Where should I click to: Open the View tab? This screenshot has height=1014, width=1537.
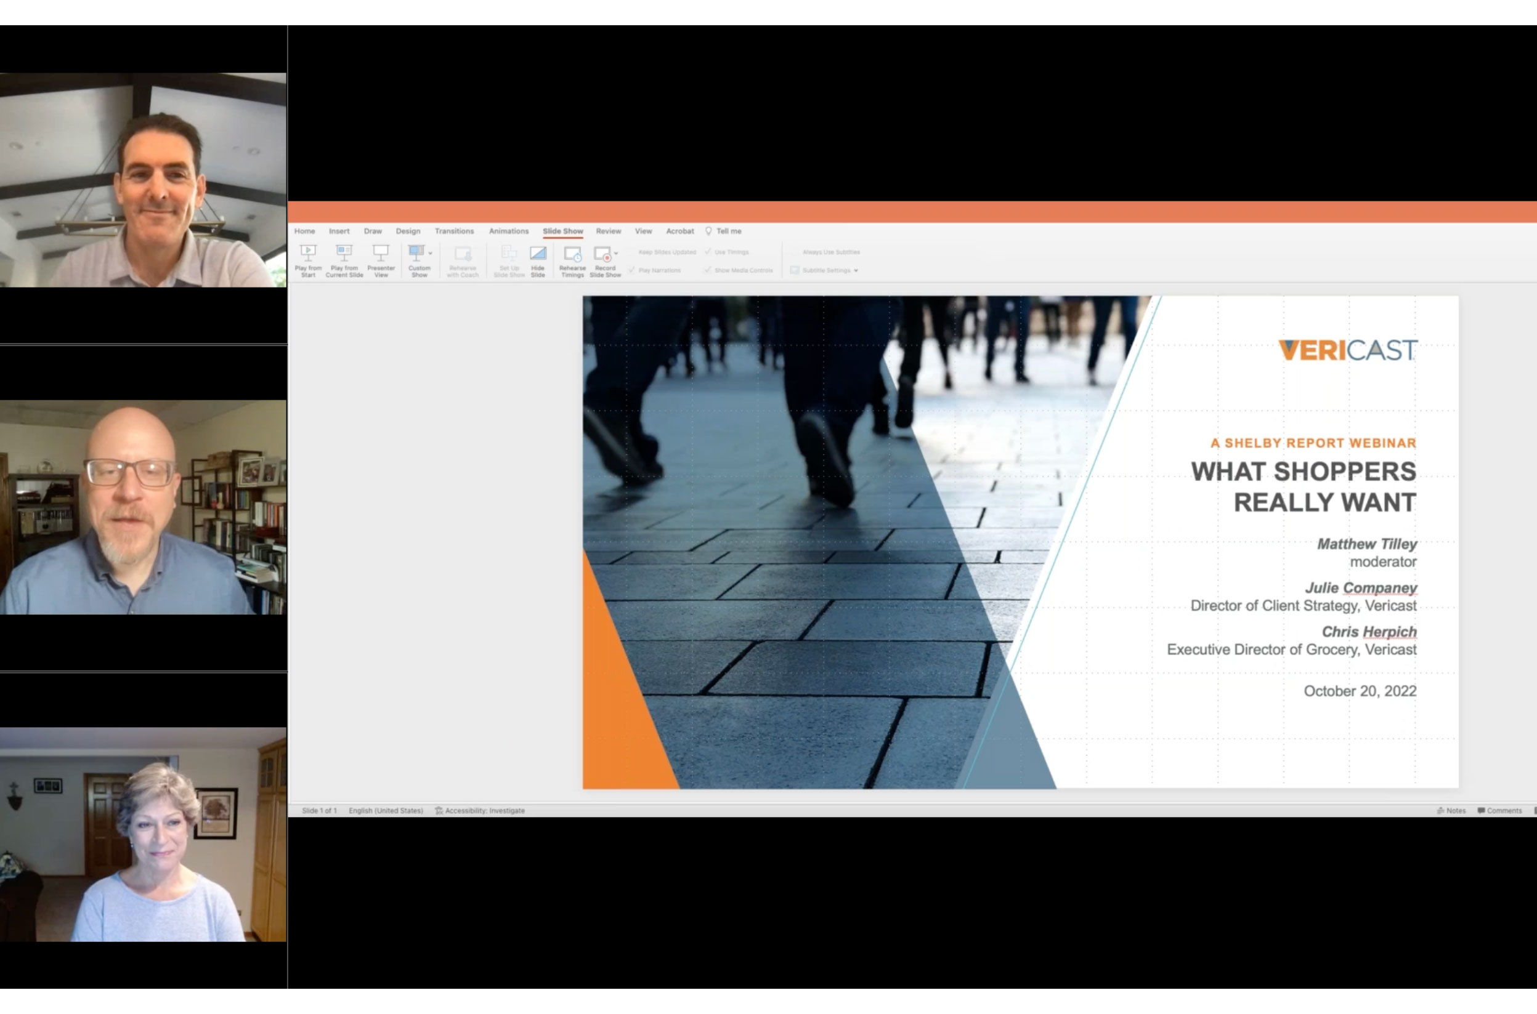coord(643,231)
